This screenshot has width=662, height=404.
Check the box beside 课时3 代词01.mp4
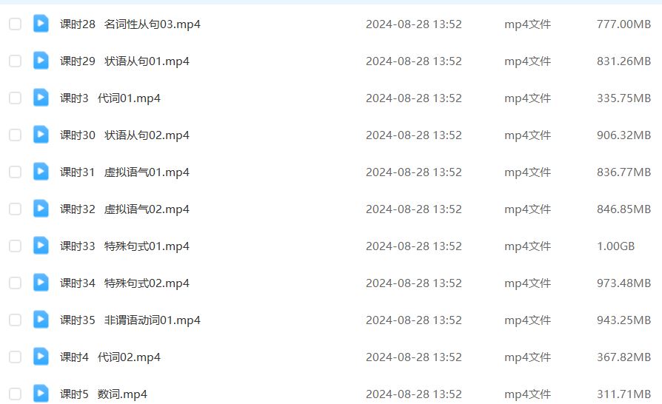tap(16, 98)
